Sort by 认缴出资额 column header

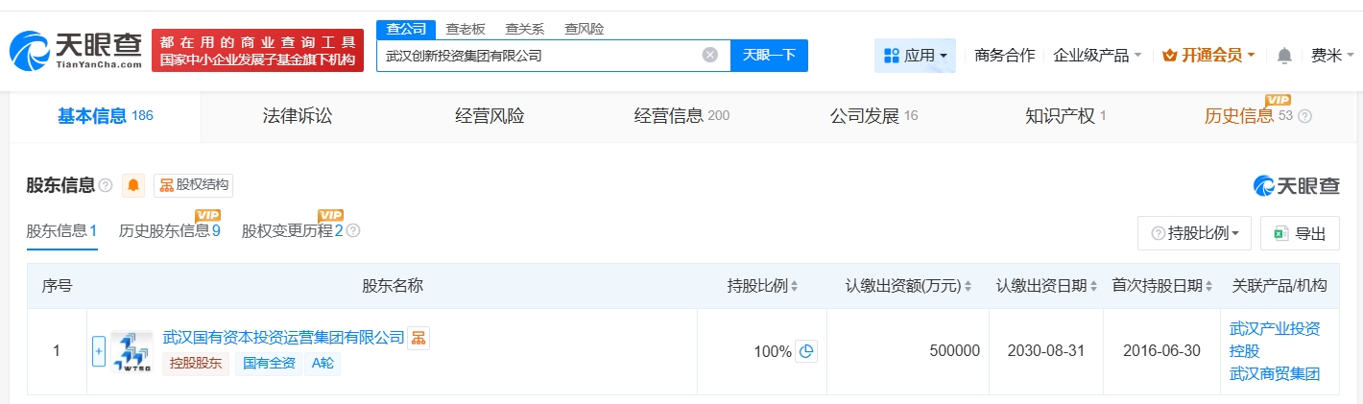(908, 286)
